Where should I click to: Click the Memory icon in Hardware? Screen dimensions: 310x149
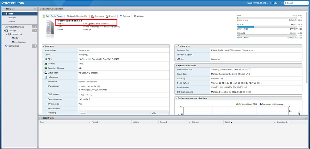point(46,64)
